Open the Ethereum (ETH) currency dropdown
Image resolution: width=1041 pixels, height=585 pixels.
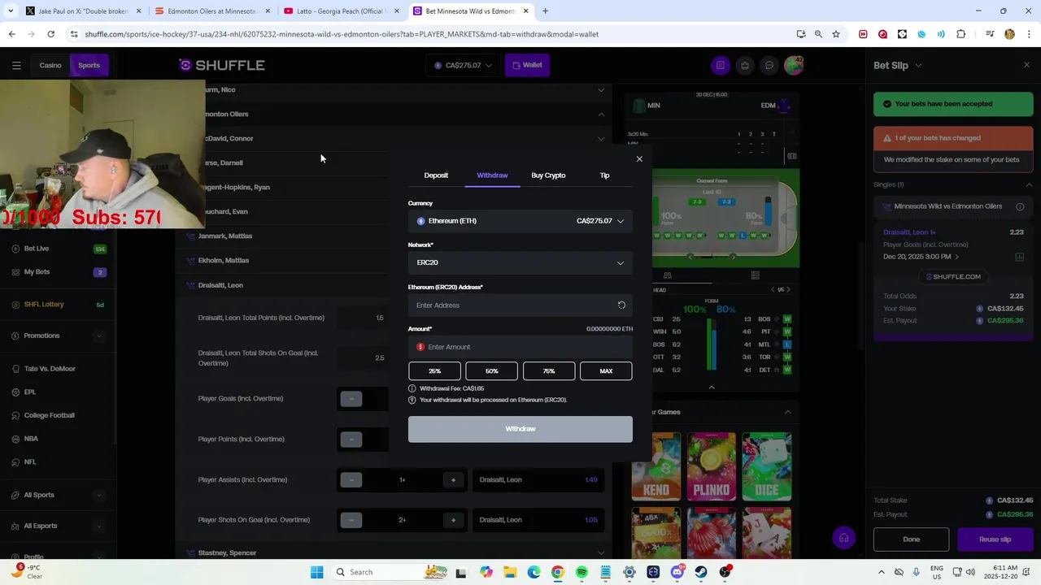pos(520,221)
